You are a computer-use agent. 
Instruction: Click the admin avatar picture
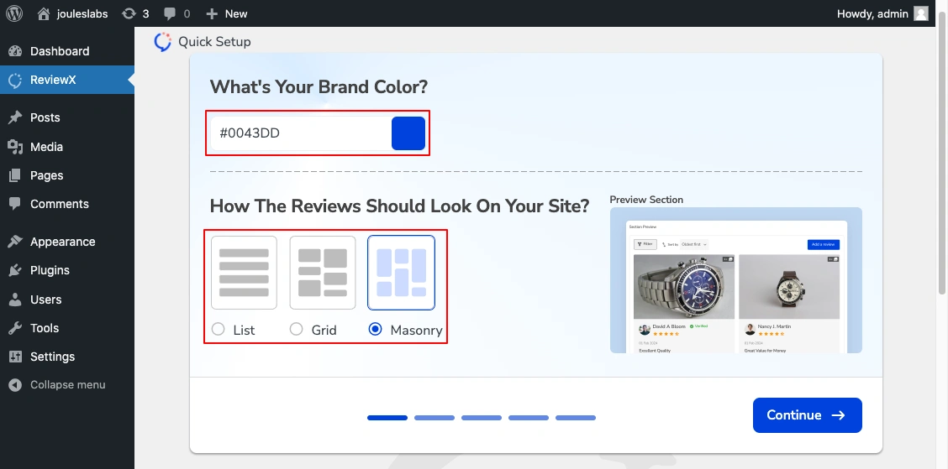pyautogui.click(x=921, y=13)
